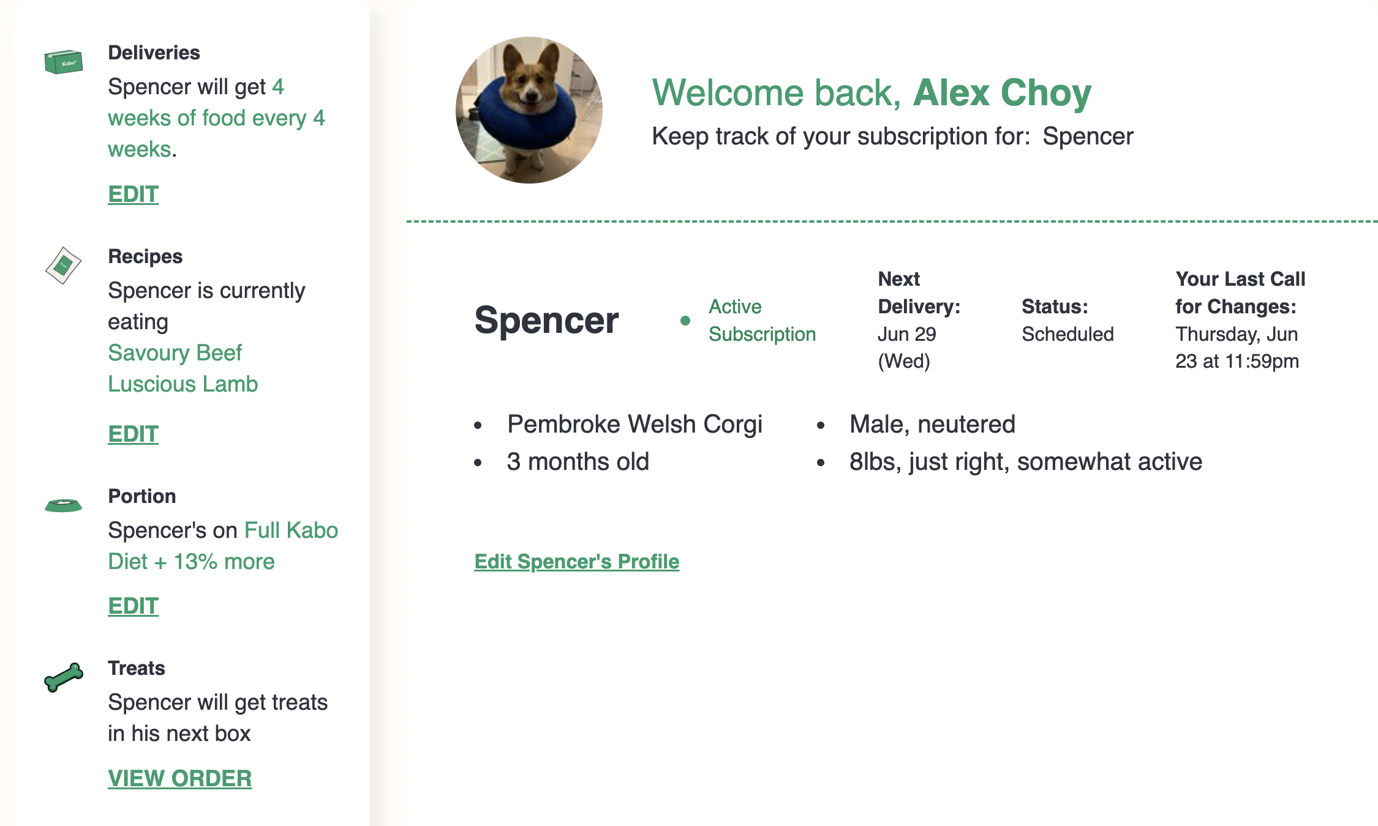
Task: Open the Edit Spencer's Profile link
Action: tap(576, 562)
